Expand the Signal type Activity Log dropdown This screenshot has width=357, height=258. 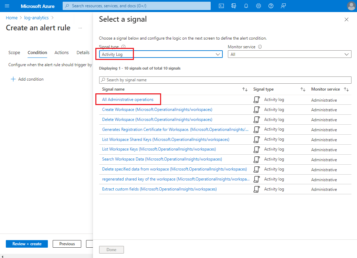(161, 54)
